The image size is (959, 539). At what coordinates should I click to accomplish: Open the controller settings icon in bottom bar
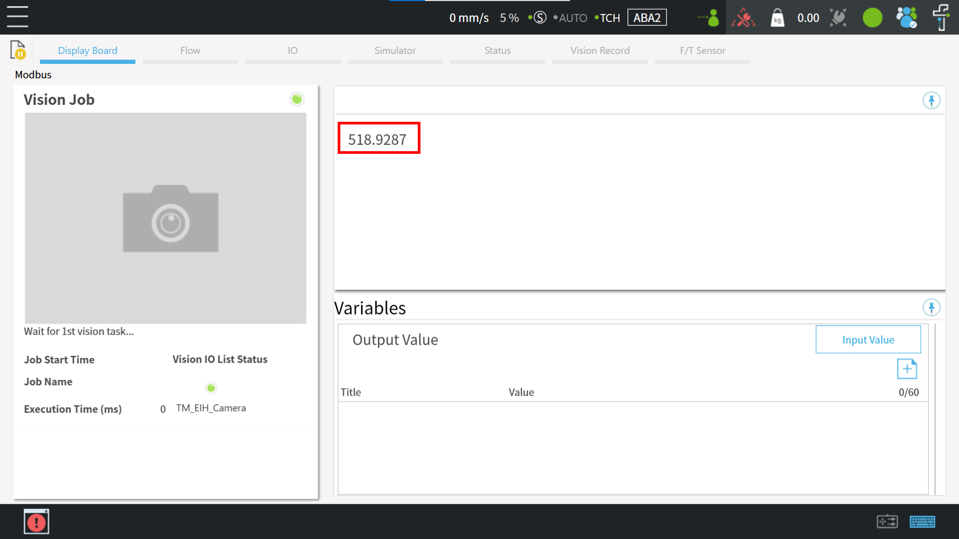887,521
